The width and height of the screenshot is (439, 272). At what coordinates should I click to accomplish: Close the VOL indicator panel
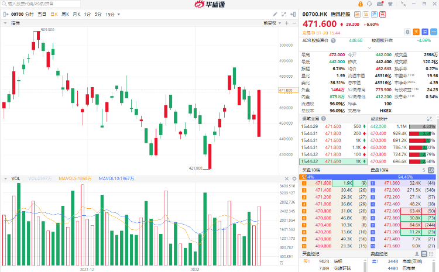point(287,178)
